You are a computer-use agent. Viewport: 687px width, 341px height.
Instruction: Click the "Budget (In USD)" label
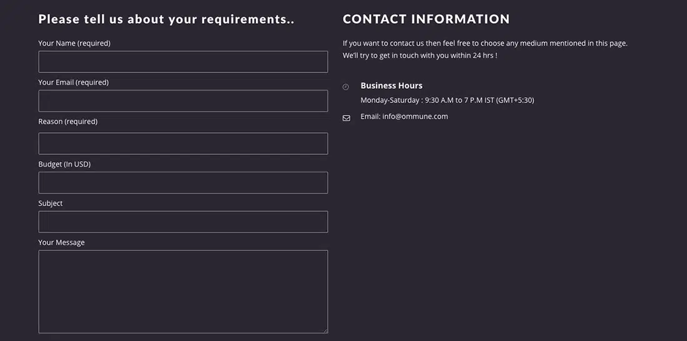point(64,164)
